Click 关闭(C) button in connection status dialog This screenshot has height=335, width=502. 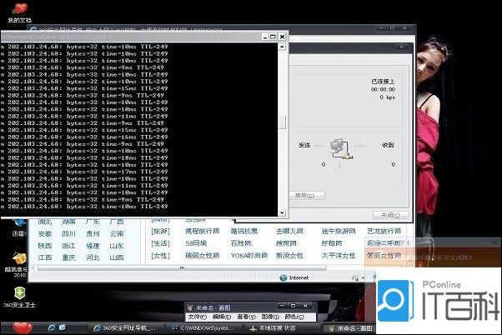[390, 215]
